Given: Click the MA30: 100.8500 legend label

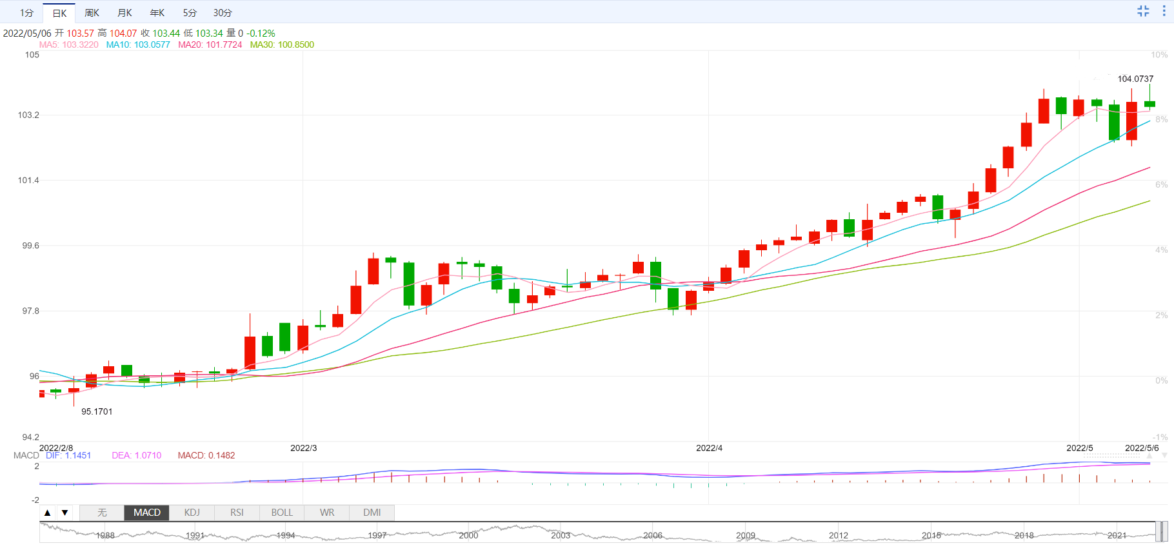Looking at the screenshot, I should pyautogui.click(x=282, y=44).
